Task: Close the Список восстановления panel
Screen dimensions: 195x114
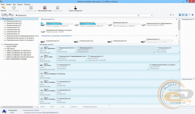Action: pyautogui.click(x=194, y=79)
